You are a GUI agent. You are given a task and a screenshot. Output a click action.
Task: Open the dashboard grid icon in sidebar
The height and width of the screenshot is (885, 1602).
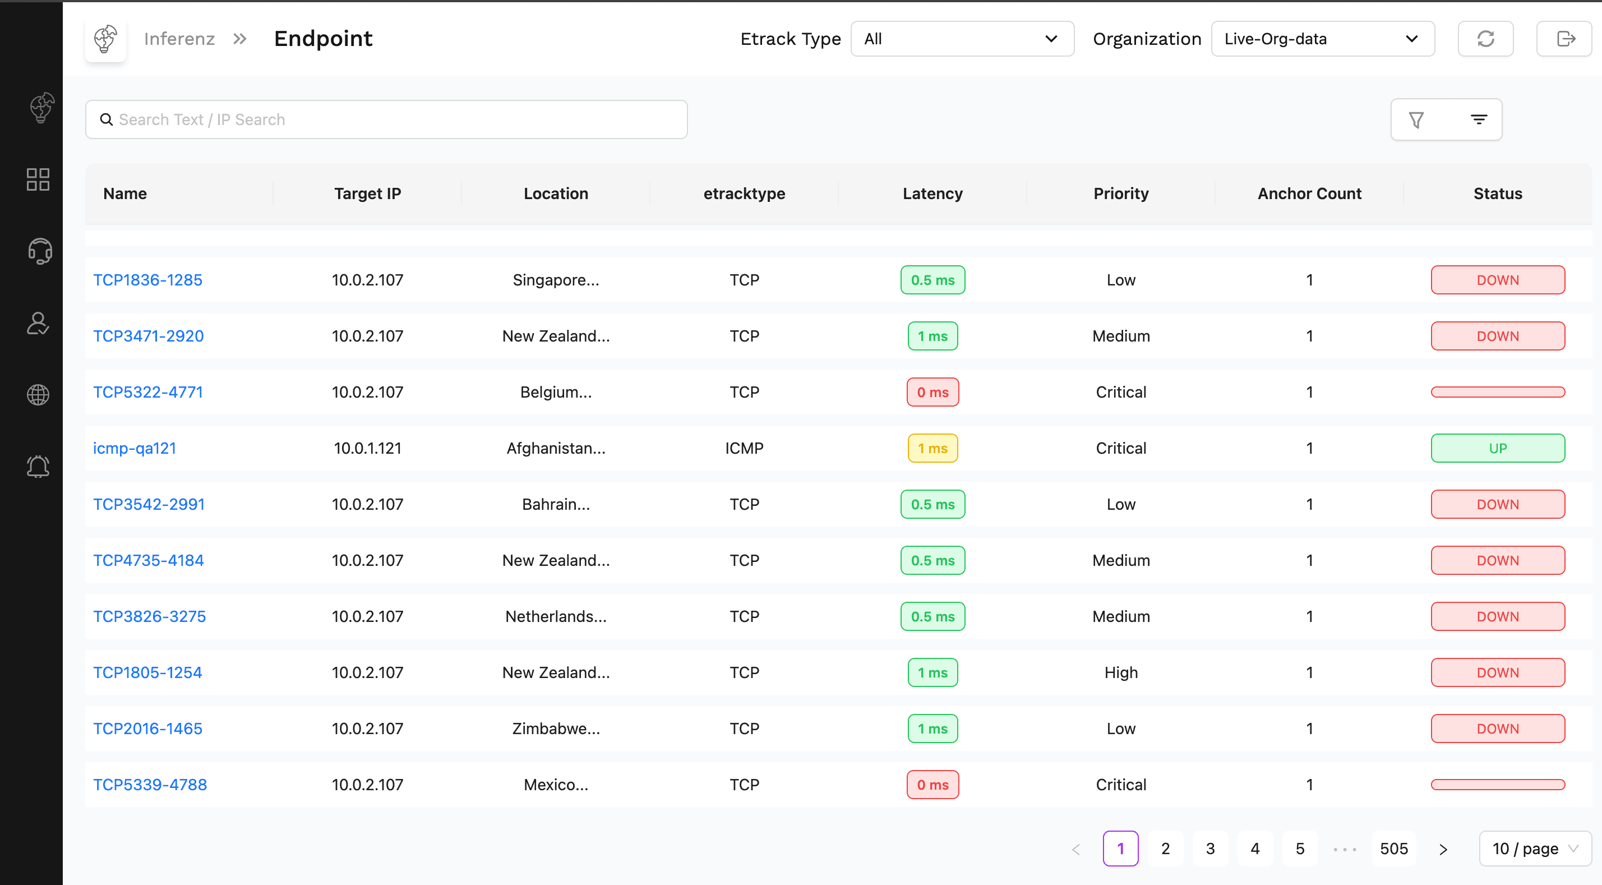click(x=38, y=179)
